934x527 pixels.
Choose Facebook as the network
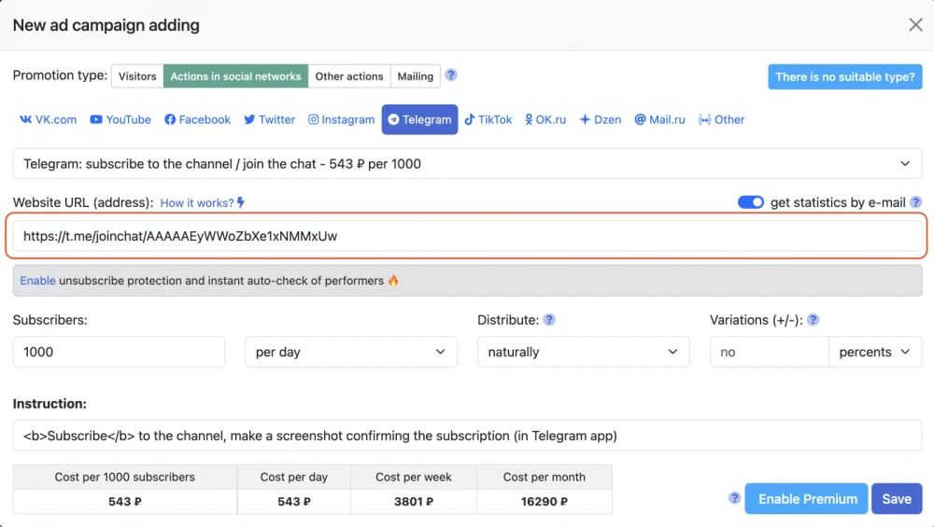tap(197, 119)
